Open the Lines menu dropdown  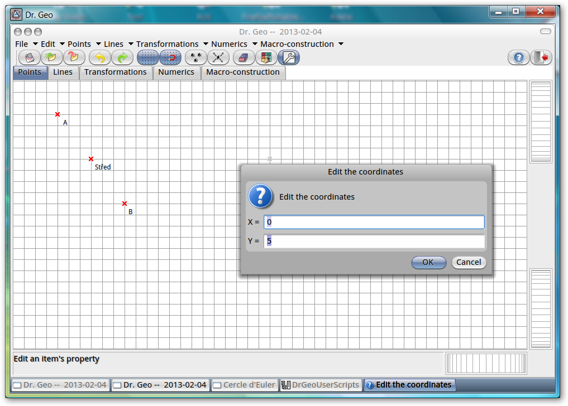(118, 44)
